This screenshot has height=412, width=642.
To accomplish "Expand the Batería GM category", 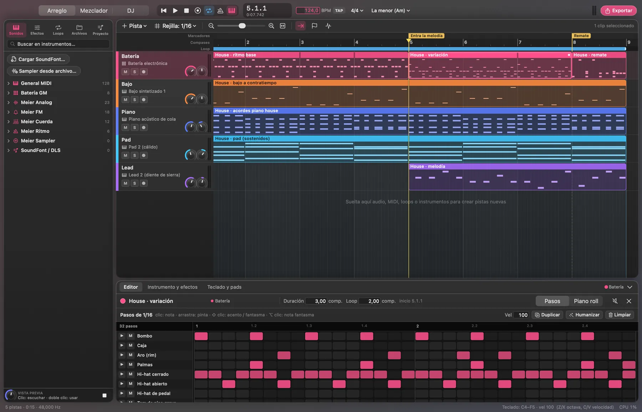I will point(9,93).
